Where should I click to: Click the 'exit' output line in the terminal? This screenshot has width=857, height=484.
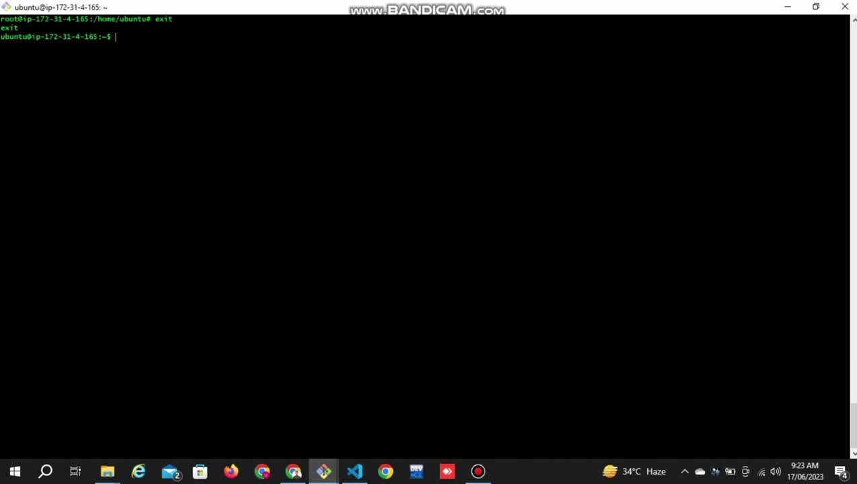click(9, 28)
